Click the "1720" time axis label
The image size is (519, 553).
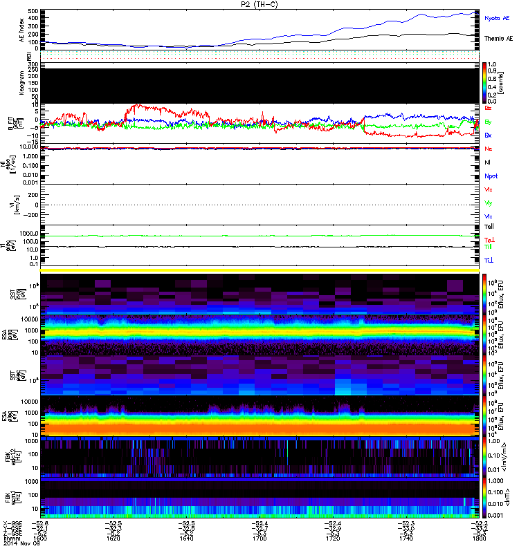click(x=333, y=538)
